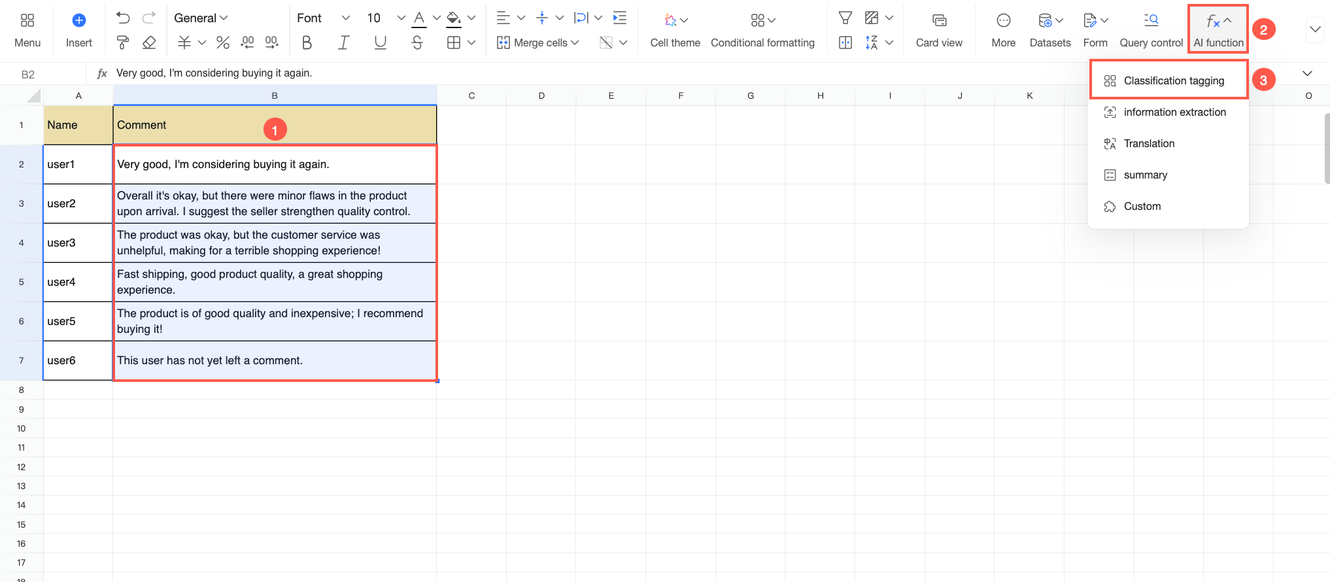Screen dimensions: 1330x582
Task: Open the General number format dropdown
Action: click(201, 18)
